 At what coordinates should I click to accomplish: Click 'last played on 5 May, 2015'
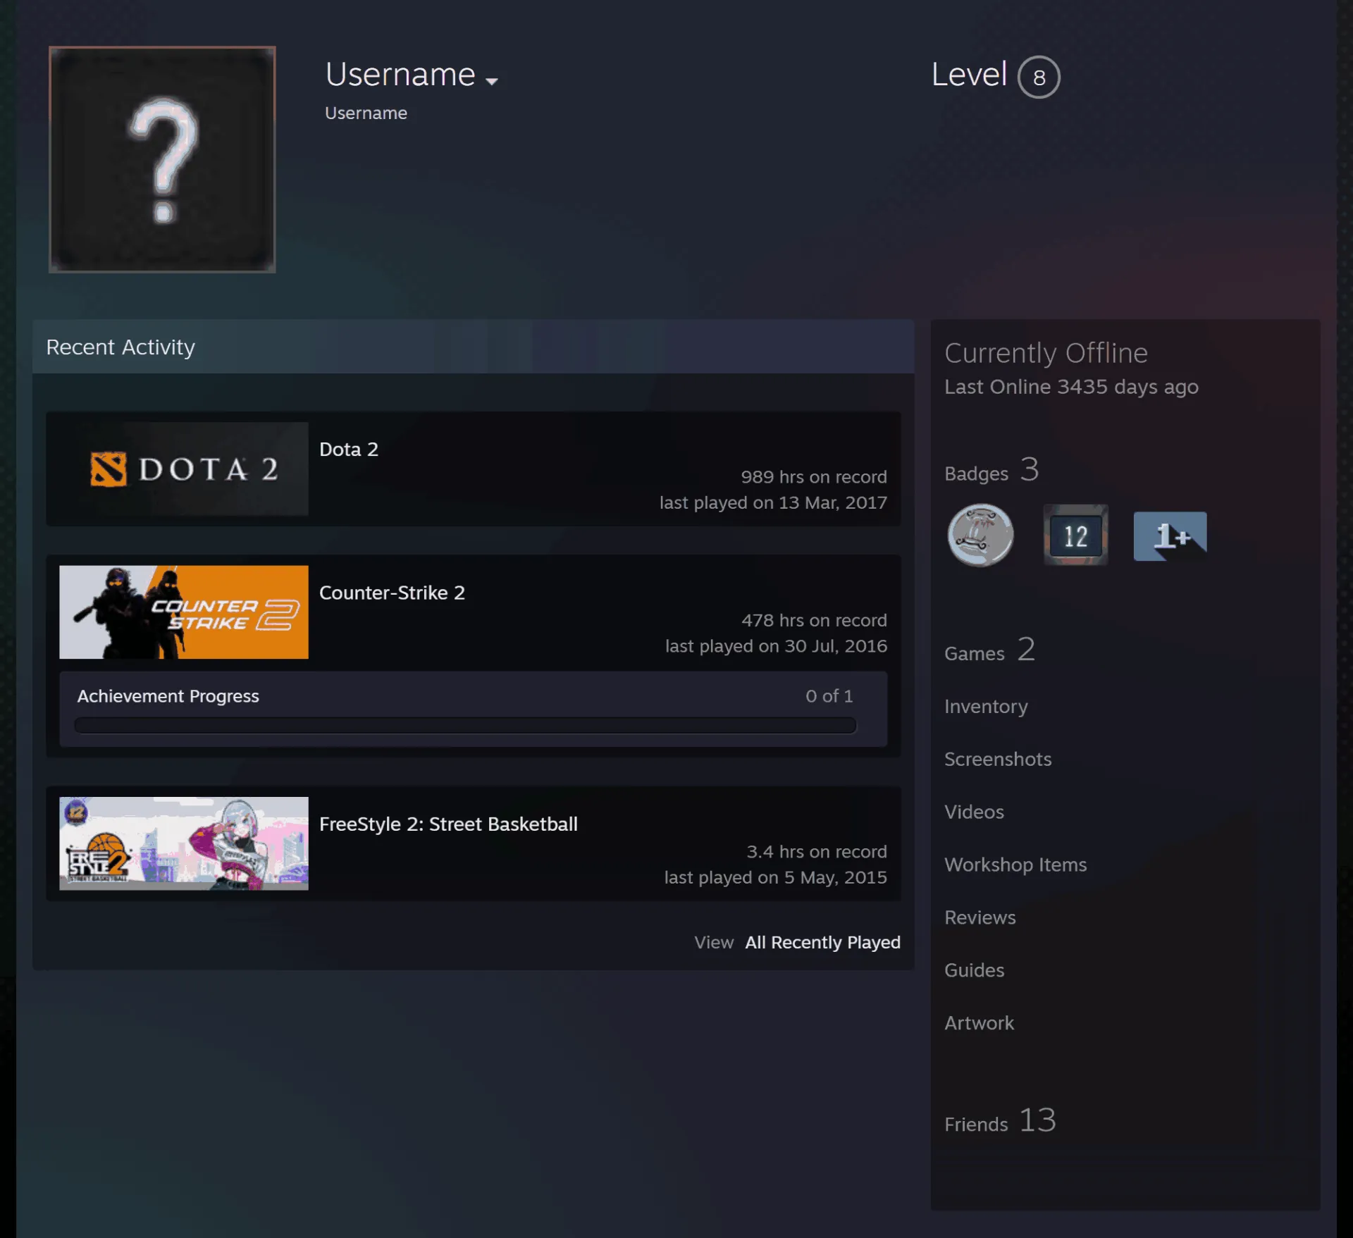(775, 877)
